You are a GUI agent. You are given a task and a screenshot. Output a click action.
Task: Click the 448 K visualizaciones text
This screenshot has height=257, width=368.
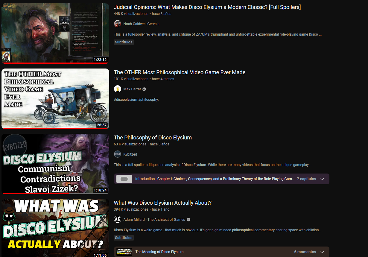[x=131, y=14]
